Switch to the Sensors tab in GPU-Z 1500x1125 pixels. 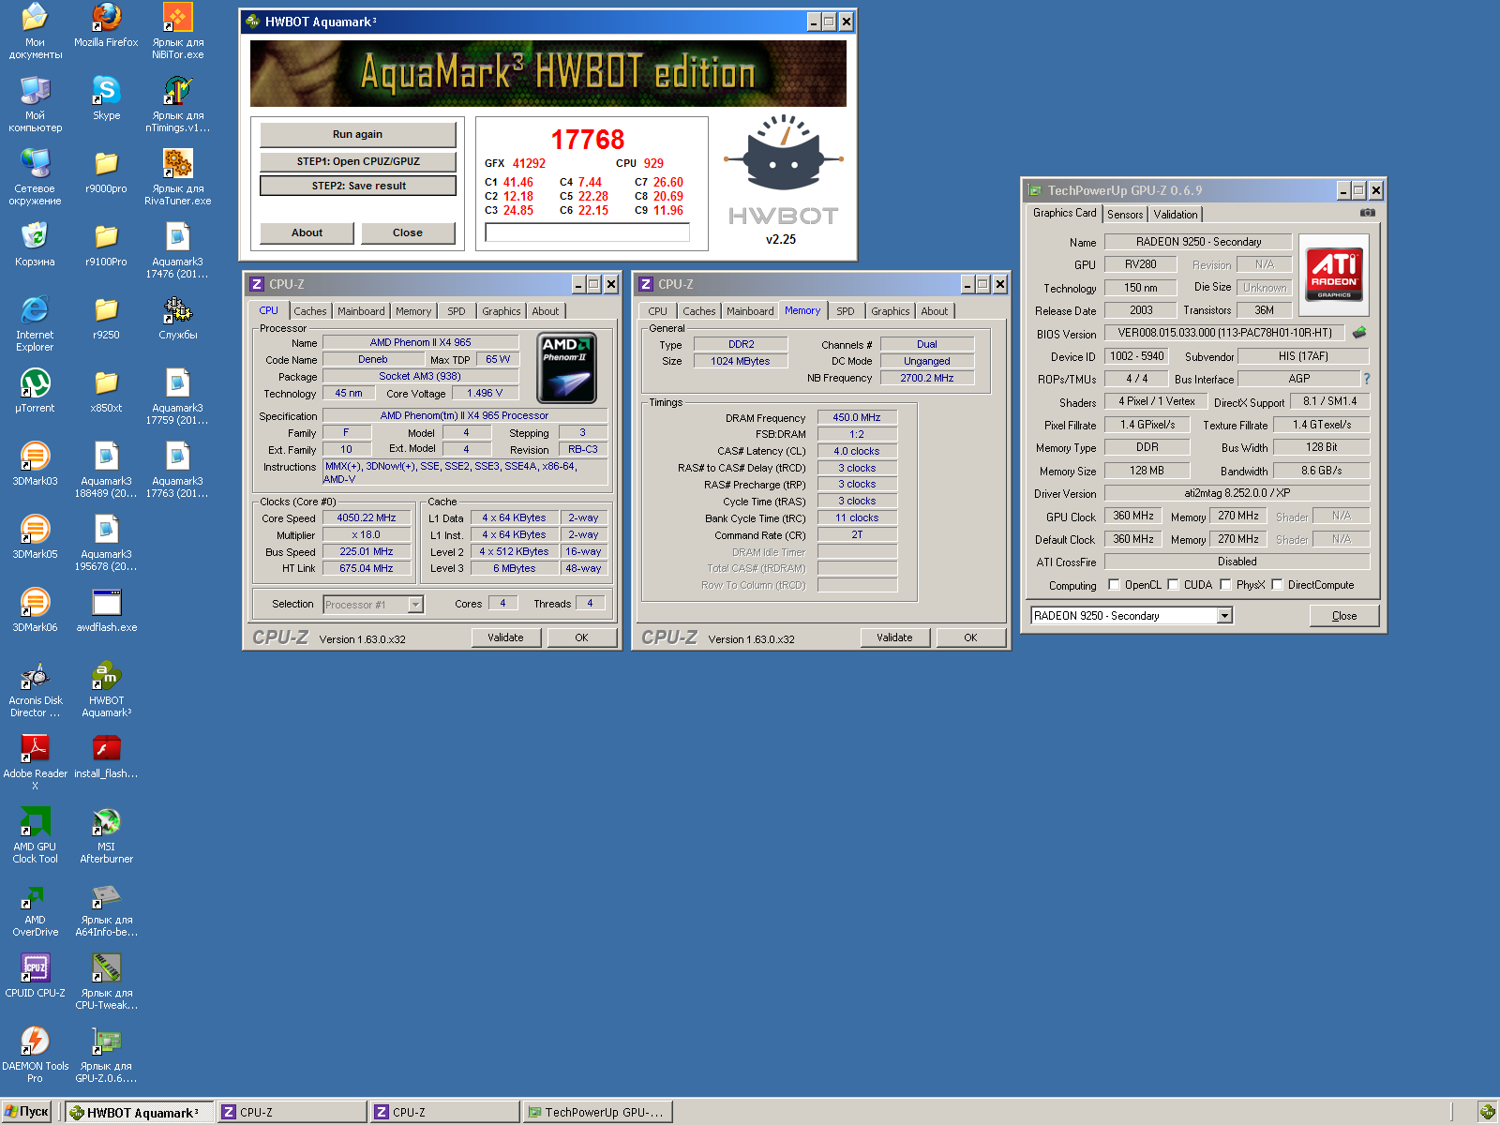pyautogui.click(x=1125, y=215)
